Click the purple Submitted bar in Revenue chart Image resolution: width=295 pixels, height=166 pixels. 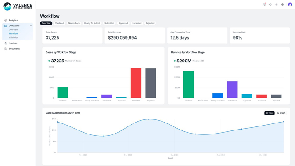232,90
